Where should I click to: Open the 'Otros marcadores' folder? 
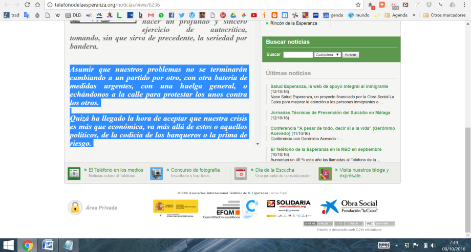pos(444,15)
